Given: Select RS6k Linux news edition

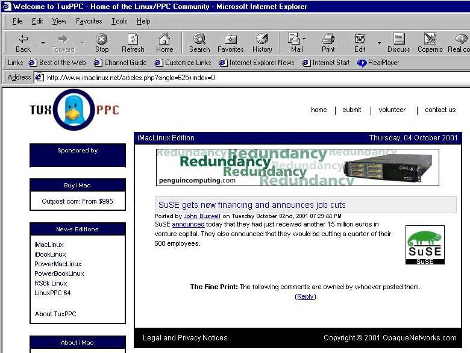Looking at the screenshot, I should [51, 283].
